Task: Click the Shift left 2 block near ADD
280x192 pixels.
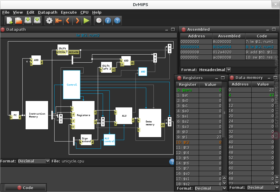Action: click(x=106, y=67)
